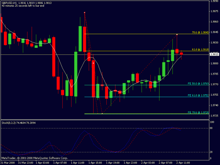Click the '1 Apr 07:00' time axis label
Viewport: 220px width, 165px height.
60,163
